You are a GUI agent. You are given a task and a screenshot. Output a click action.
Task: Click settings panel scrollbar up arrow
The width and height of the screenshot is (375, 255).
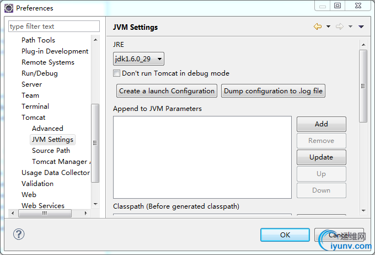(363, 45)
